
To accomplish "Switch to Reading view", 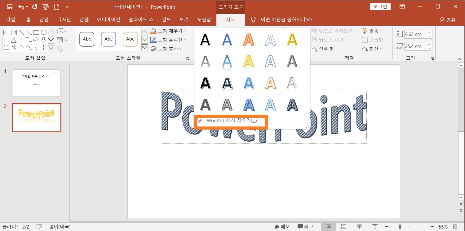I will coord(360,227).
